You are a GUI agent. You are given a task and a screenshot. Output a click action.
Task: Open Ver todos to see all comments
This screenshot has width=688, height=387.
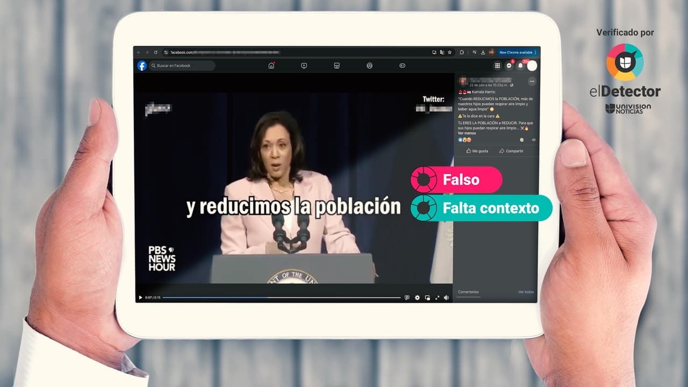pos(525,292)
